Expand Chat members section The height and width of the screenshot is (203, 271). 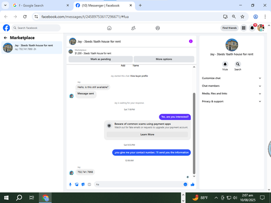(231, 86)
